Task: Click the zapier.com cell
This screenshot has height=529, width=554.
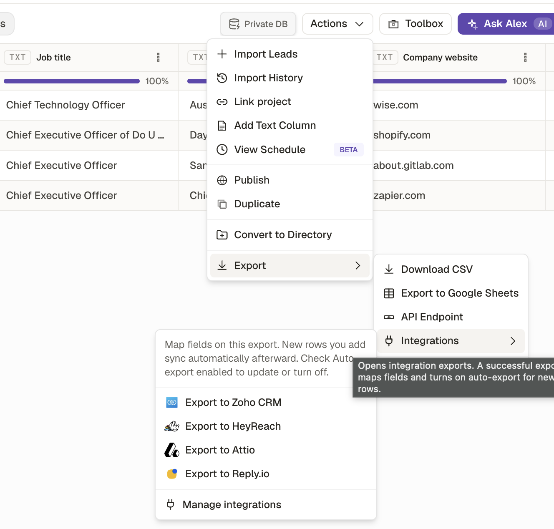Action: point(459,196)
